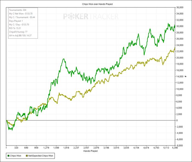Click the 30,000 y-axis label
Viewport: 192px width, 162px height.
(x=180, y=26)
